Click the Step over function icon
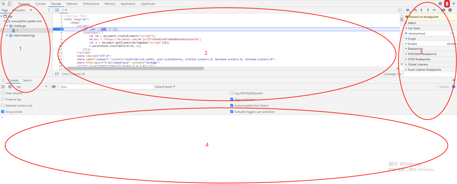 click(415, 10)
